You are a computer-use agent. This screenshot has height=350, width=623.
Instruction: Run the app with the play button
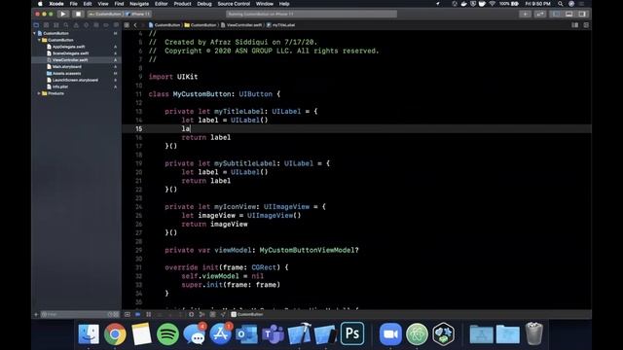tap(62, 14)
